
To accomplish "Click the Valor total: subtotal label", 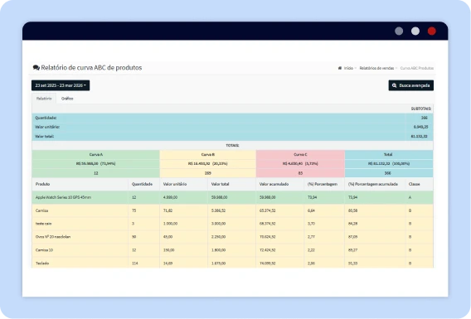I will (44, 136).
